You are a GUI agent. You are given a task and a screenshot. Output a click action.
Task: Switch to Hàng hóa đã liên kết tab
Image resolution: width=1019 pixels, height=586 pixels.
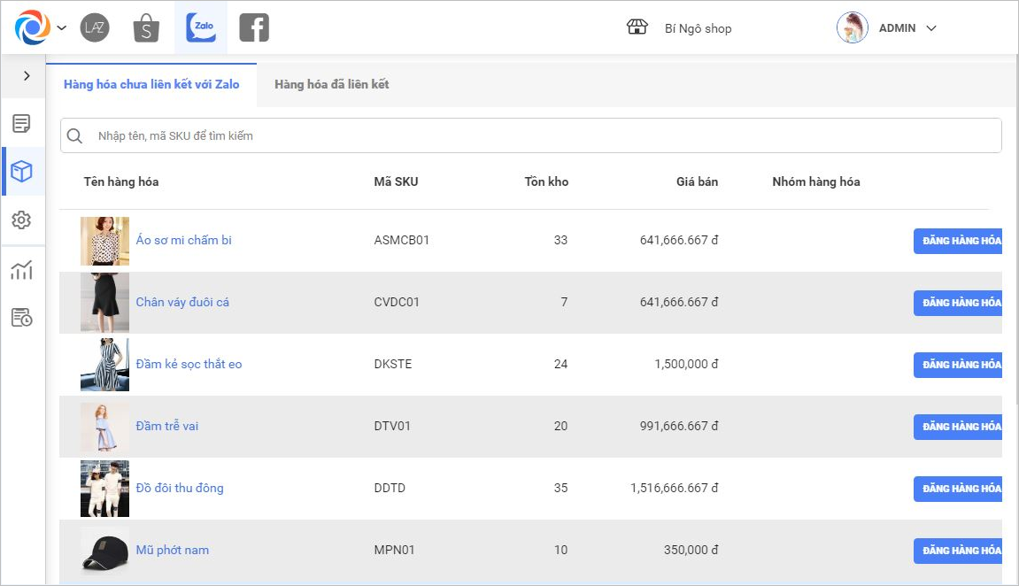click(x=331, y=85)
